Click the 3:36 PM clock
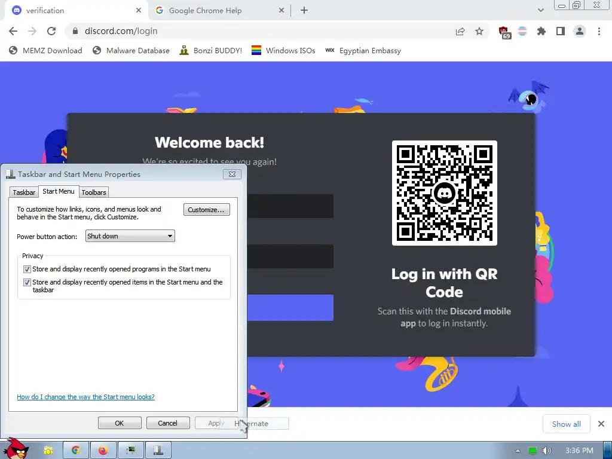This screenshot has height=459, width=612. (x=579, y=451)
